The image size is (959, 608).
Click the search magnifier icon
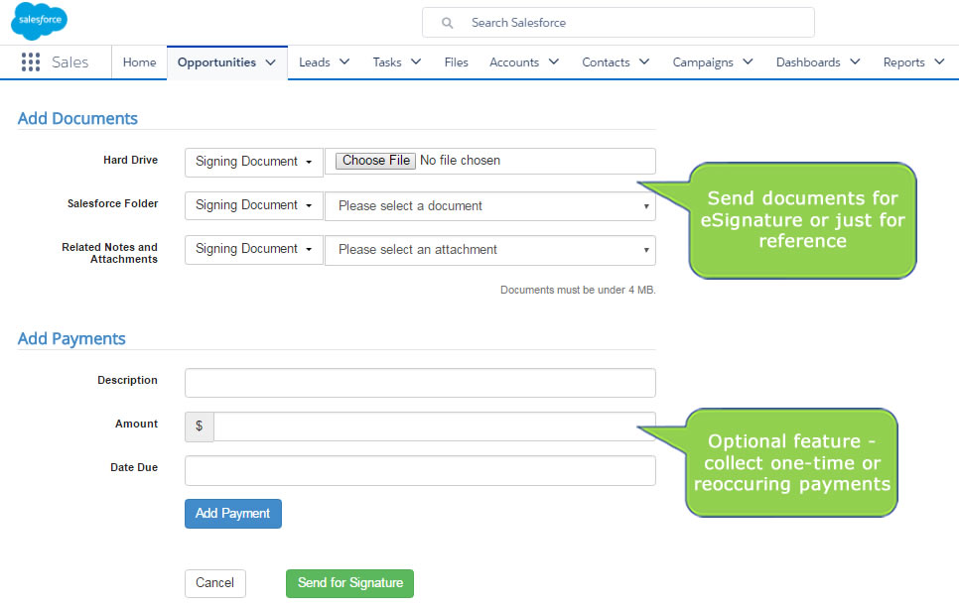coord(447,23)
